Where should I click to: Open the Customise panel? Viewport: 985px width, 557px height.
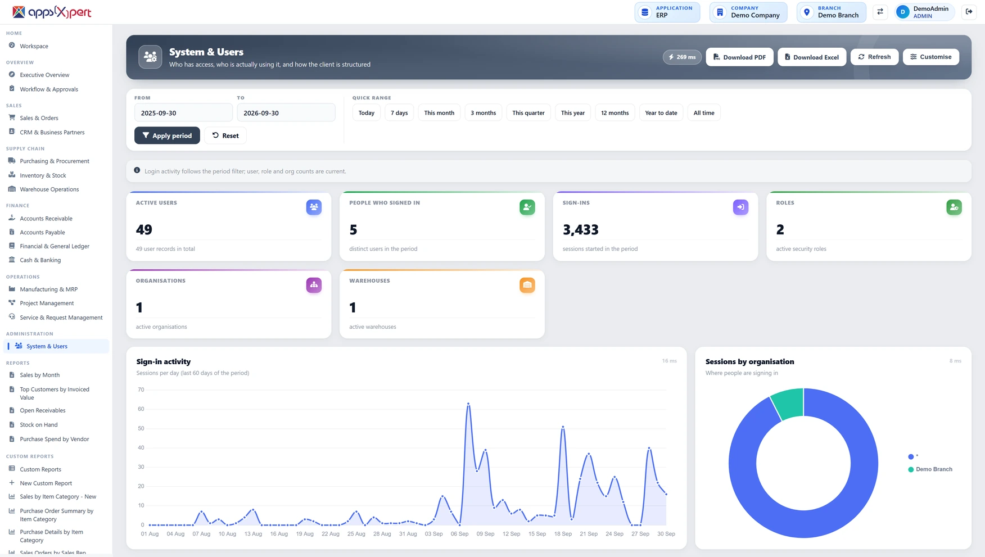click(x=930, y=57)
